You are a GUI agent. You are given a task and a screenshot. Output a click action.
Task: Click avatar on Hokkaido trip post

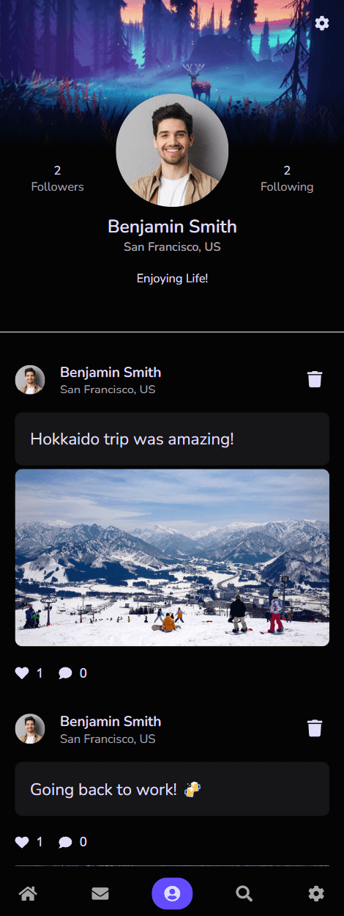pos(30,380)
